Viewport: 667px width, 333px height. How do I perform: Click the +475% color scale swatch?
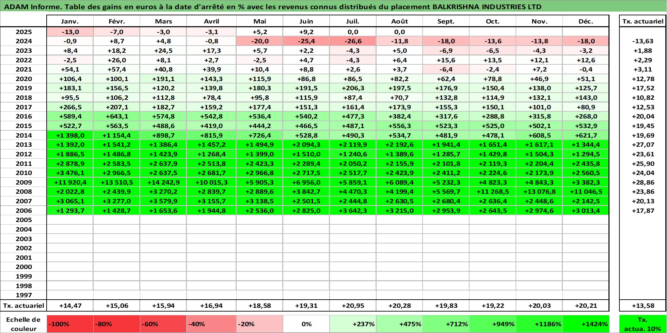(x=399, y=324)
